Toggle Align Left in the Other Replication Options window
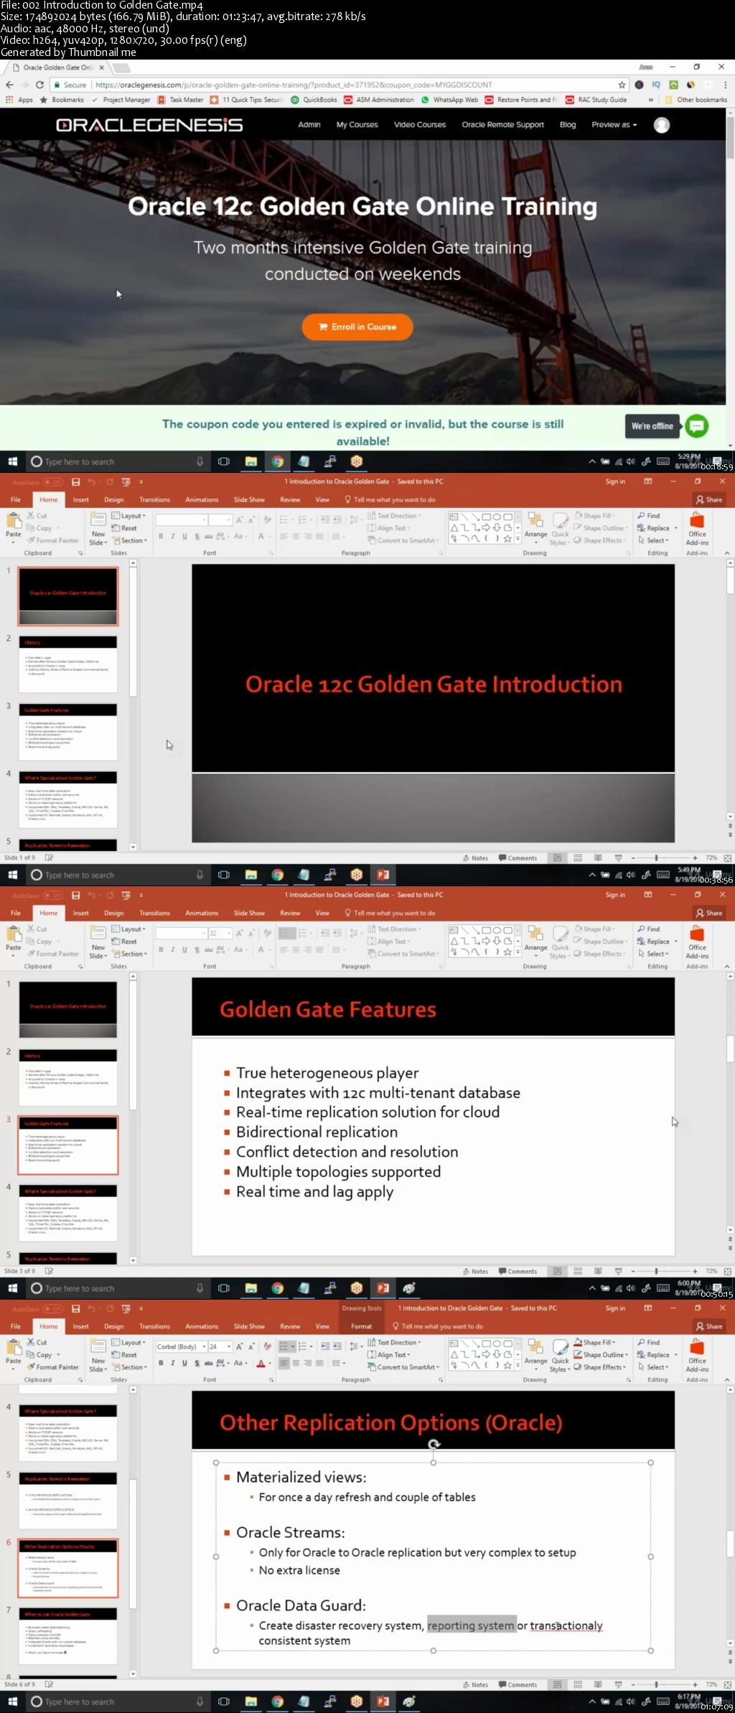This screenshot has height=1713, width=735. (x=284, y=1363)
